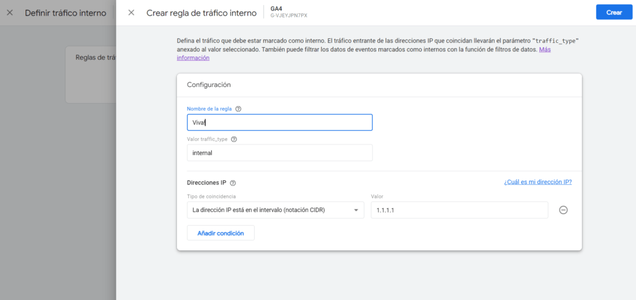Close the Definir tráfico interno panel behind
The width and height of the screenshot is (636, 300).
(x=10, y=12)
